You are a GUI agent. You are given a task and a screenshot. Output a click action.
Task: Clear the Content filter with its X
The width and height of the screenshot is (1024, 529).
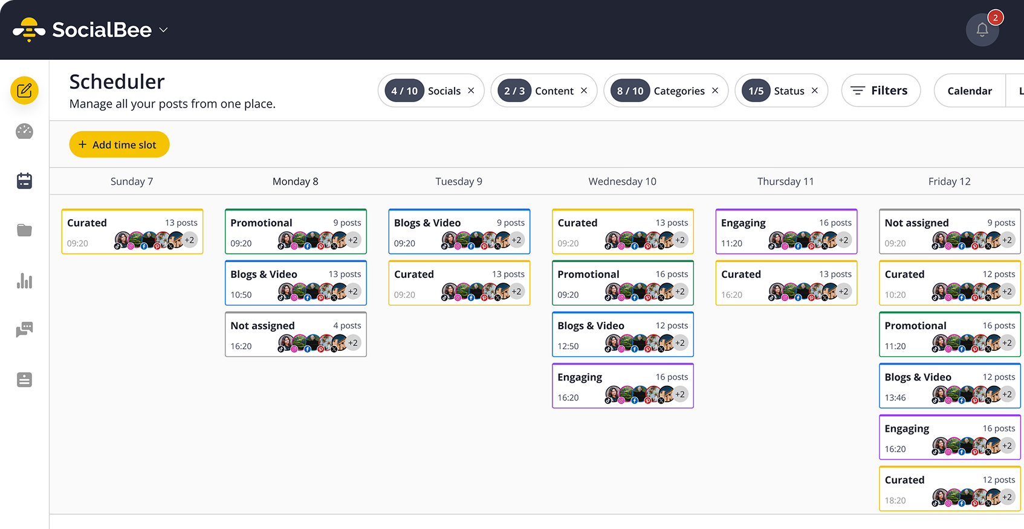click(x=584, y=91)
